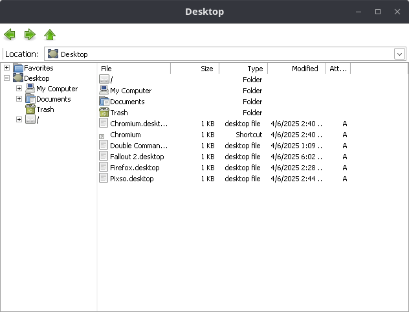Image resolution: width=409 pixels, height=312 pixels.
Task: Click the Desktop icon in Location bar
Action: [53, 54]
